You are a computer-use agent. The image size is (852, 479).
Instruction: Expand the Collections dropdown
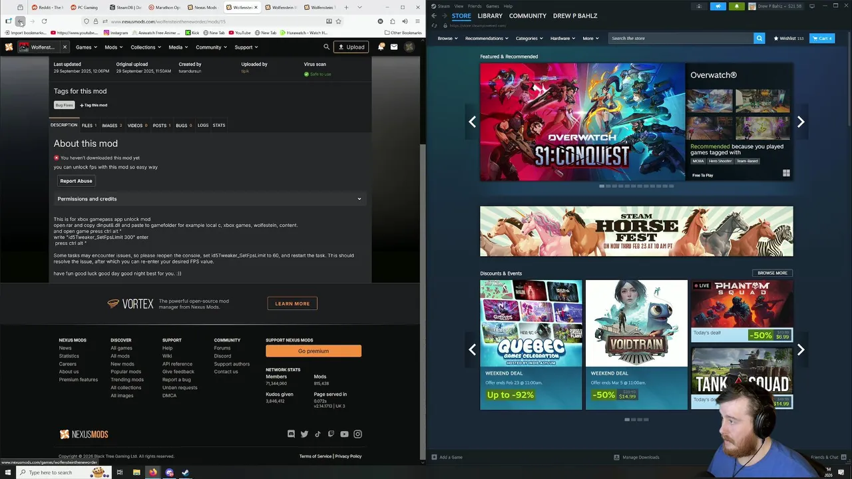click(145, 47)
